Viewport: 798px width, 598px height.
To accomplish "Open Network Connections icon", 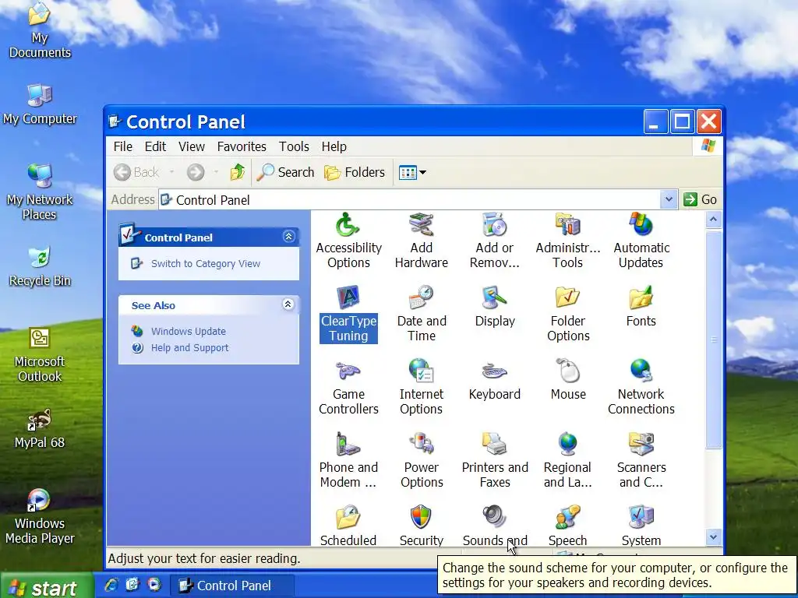I will (x=641, y=387).
